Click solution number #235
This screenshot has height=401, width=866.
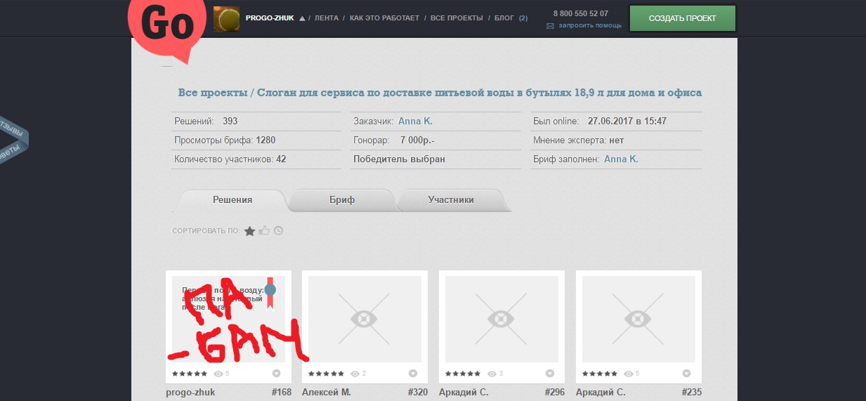tap(692, 393)
